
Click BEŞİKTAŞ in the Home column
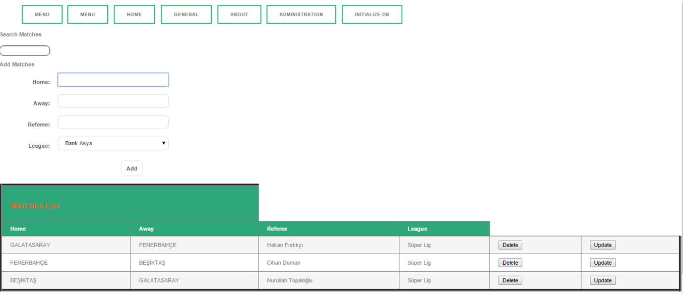23,280
